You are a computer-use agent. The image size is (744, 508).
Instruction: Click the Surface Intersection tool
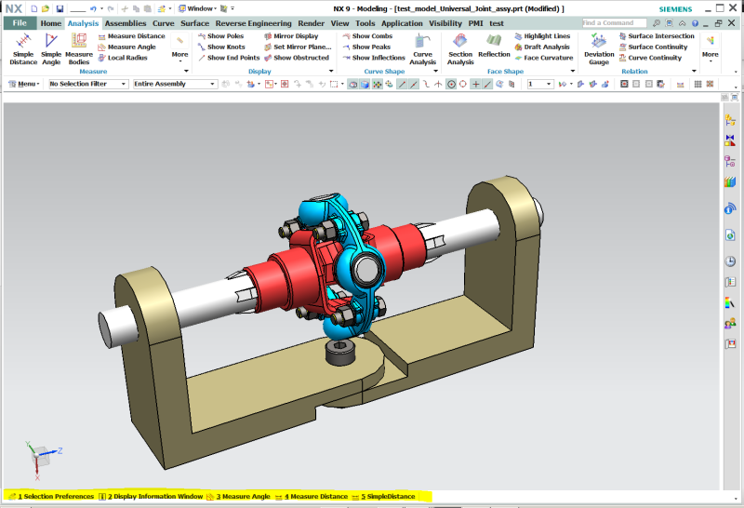click(657, 36)
